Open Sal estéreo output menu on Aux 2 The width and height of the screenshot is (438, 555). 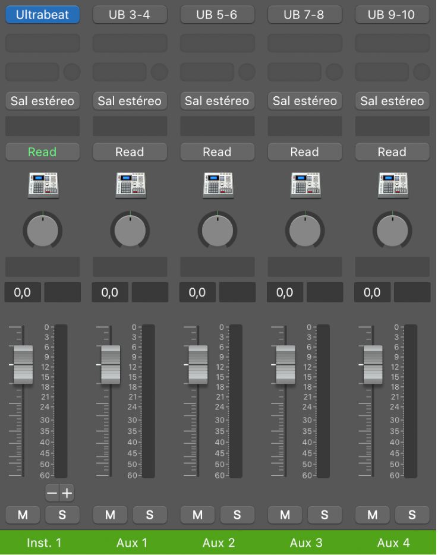(x=218, y=101)
